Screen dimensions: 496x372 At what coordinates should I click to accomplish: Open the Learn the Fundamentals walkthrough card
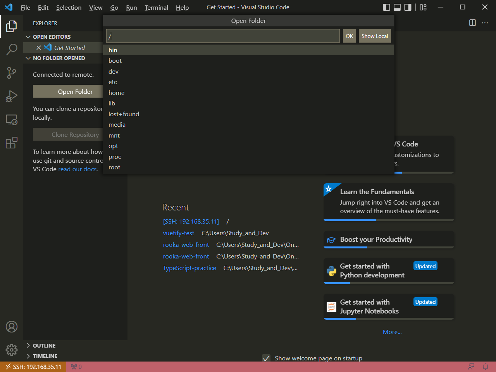pos(389,202)
